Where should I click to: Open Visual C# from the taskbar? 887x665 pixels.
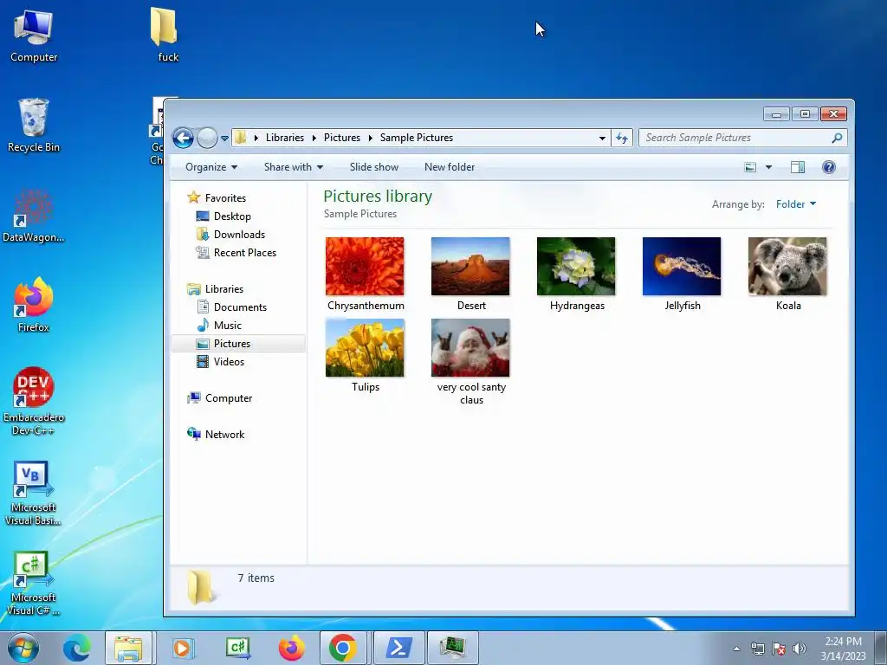(237, 648)
